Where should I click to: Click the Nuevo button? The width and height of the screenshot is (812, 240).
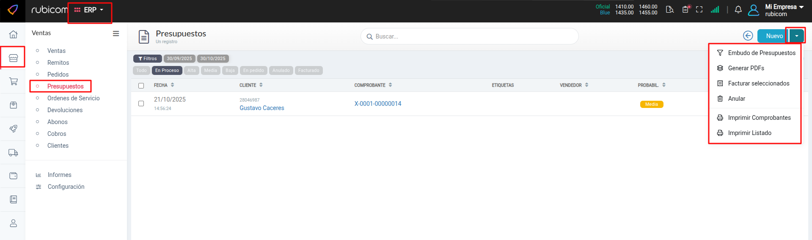[773, 36]
